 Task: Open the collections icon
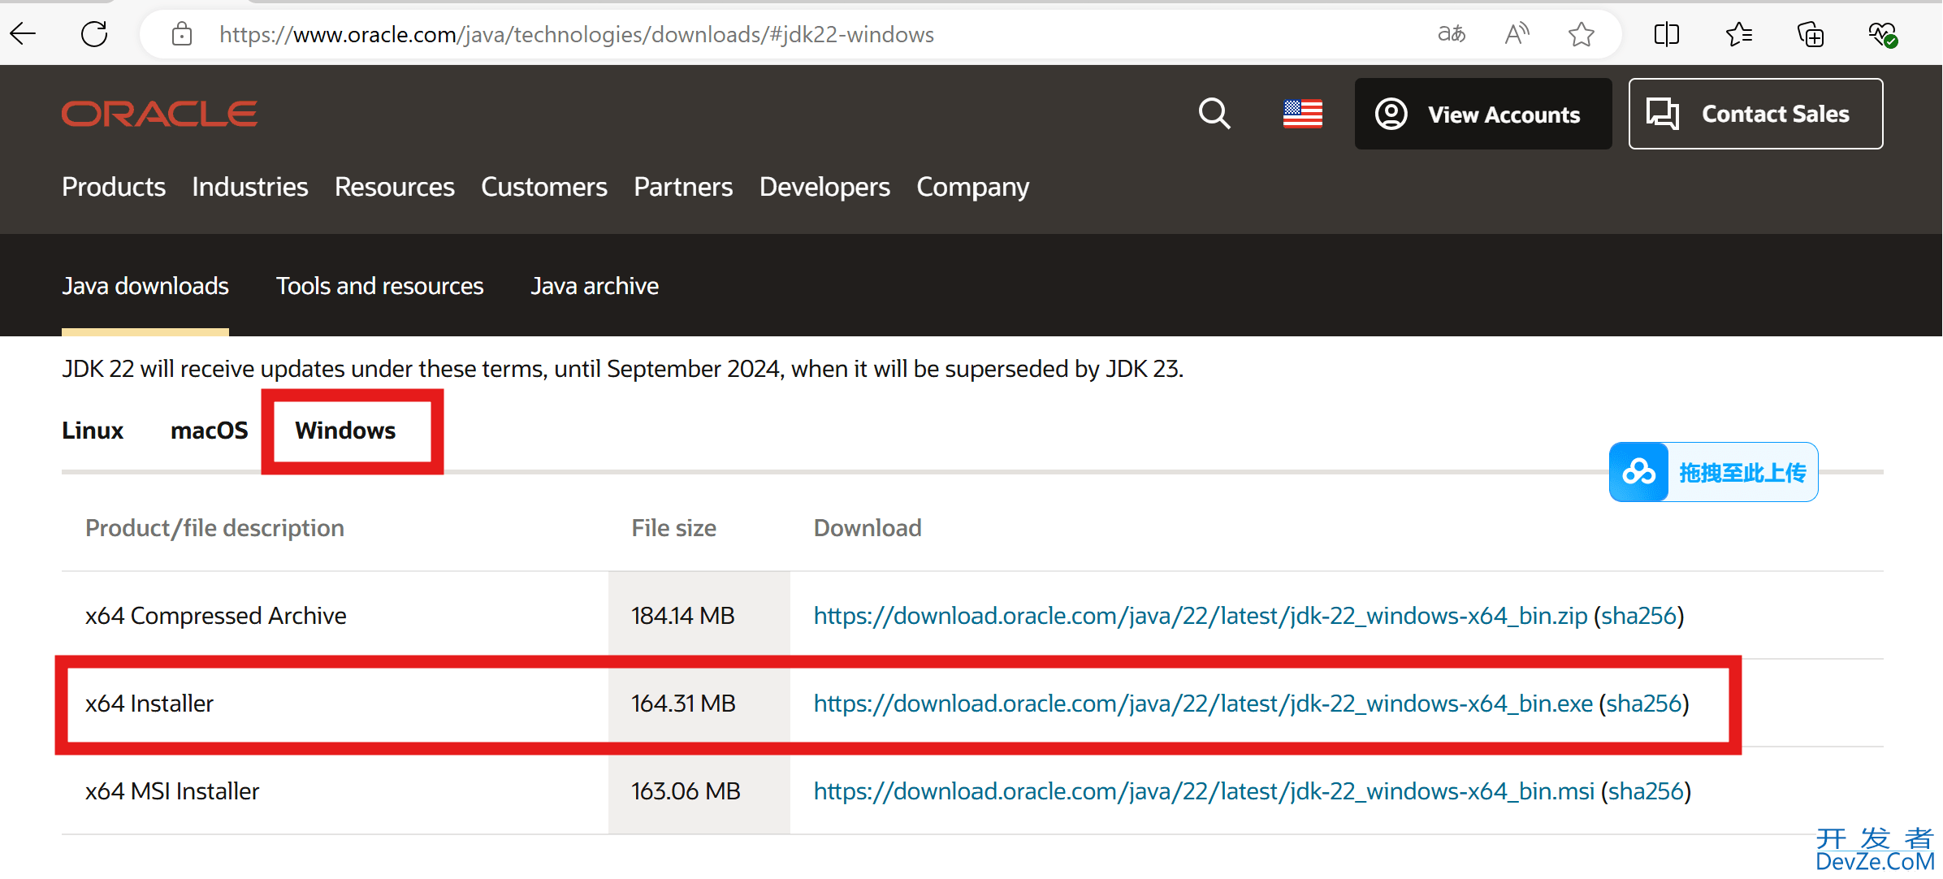(x=1811, y=34)
